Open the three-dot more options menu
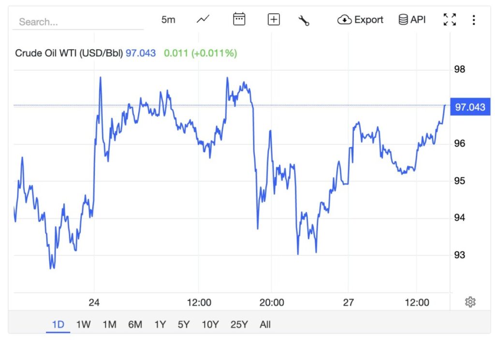Viewport: 495px width, 340px height. click(474, 20)
